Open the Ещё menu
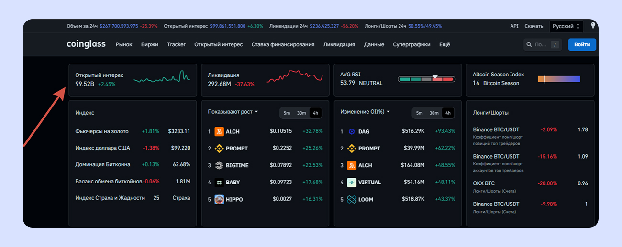Viewport: 622px width, 247px height. tap(444, 44)
